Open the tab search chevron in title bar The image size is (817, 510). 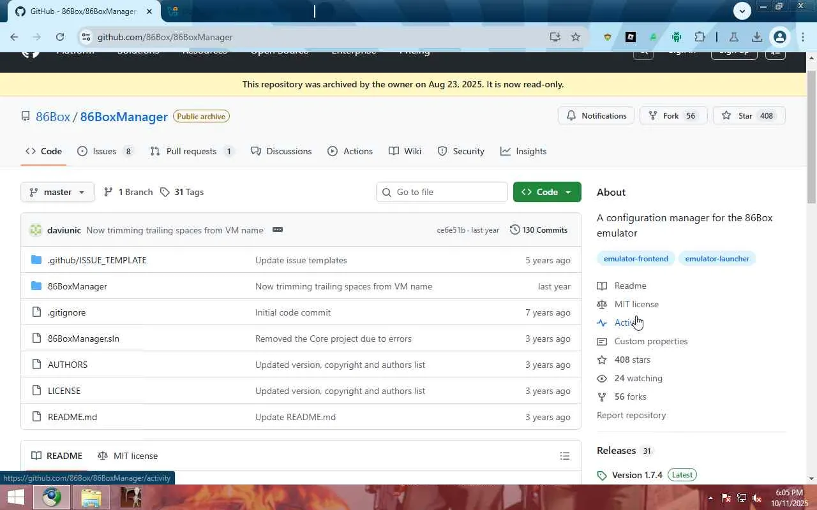(742, 11)
